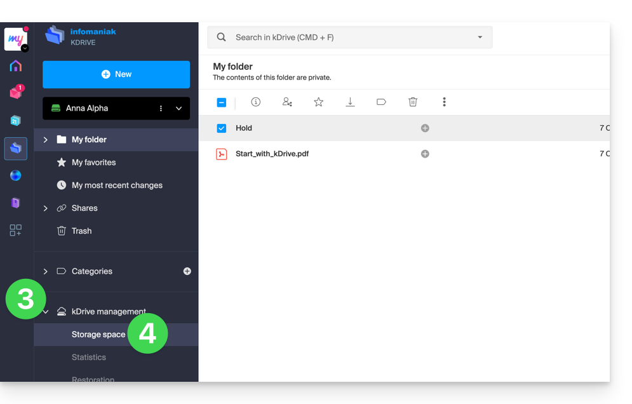Click the share user icon in toolbar
The width and height of the screenshot is (632, 404).
tap(287, 102)
